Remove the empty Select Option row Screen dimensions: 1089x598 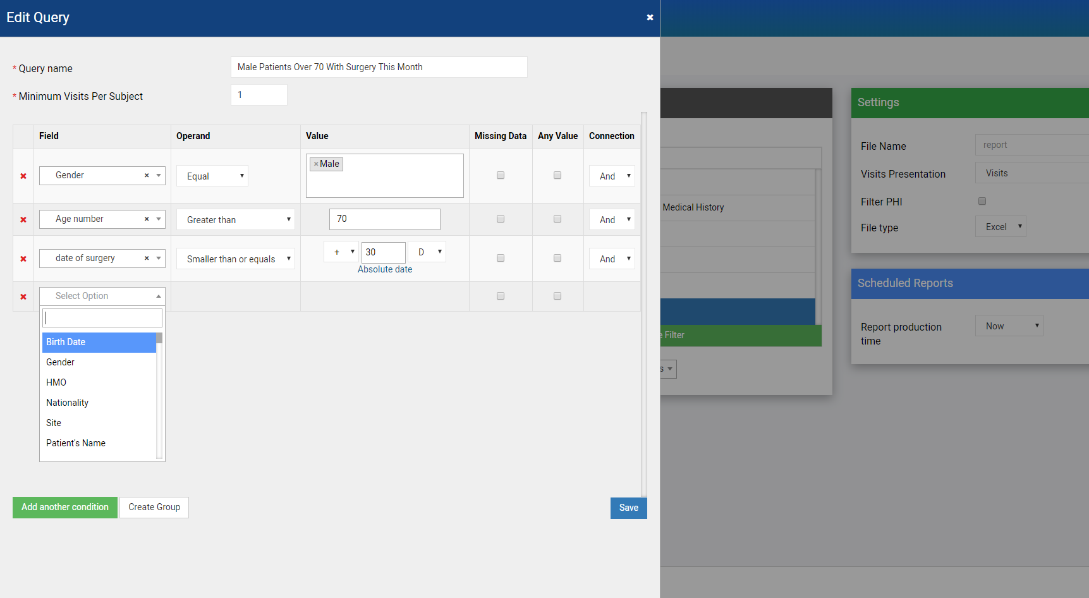(x=23, y=297)
